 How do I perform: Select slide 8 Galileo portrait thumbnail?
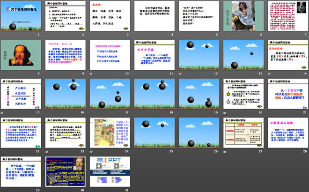(x=21, y=55)
